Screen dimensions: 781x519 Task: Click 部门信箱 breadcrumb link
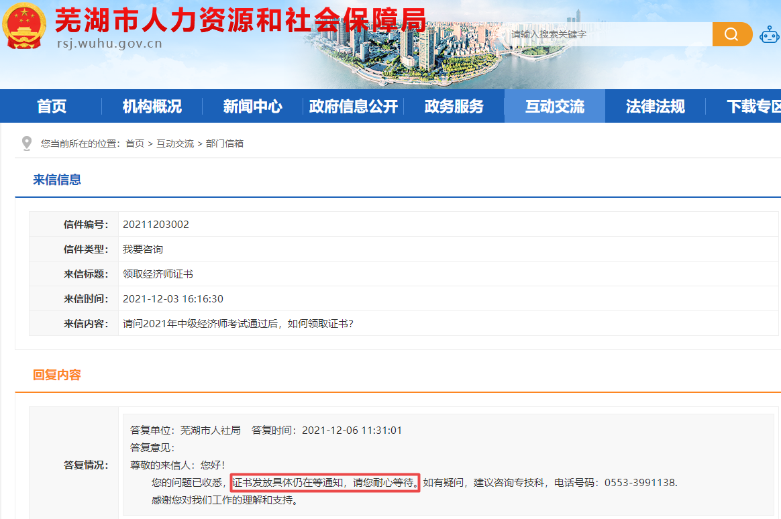225,143
